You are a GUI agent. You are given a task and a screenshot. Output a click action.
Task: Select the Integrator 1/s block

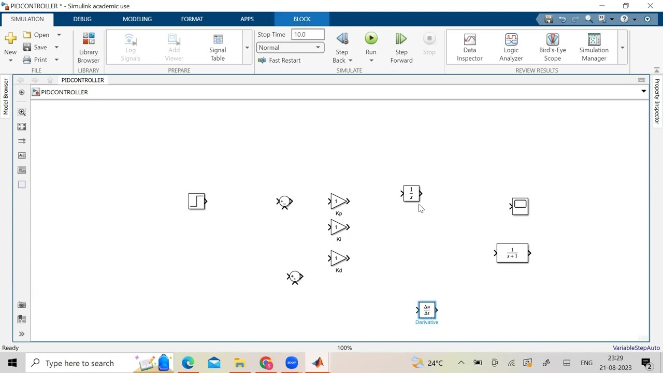pyautogui.click(x=411, y=194)
